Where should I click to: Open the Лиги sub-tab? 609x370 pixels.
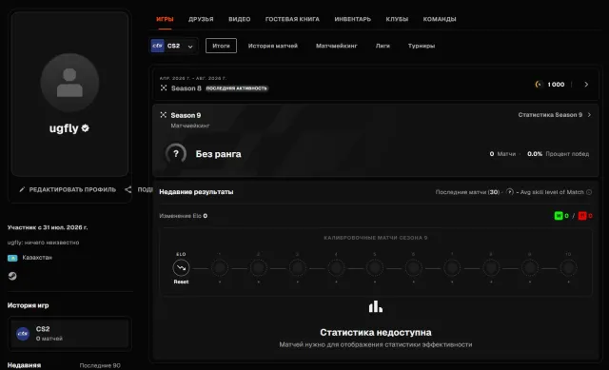click(x=383, y=46)
